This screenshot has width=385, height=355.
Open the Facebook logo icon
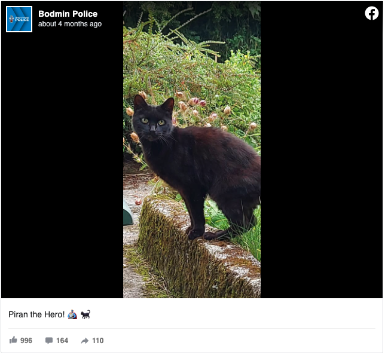371,13
